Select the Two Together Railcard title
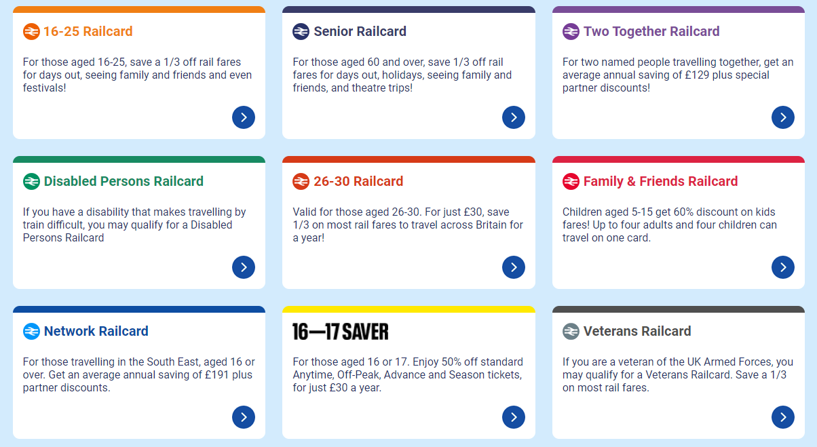The image size is (817, 447). click(x=651, y=32)
